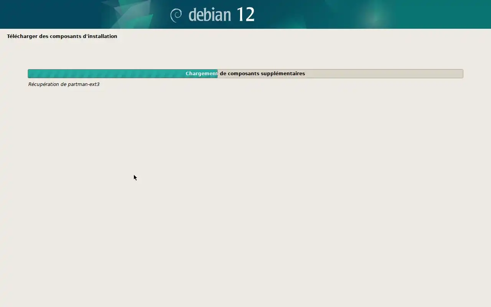Click the "Récupération de partman-ext3" status text

coord(64,84)
